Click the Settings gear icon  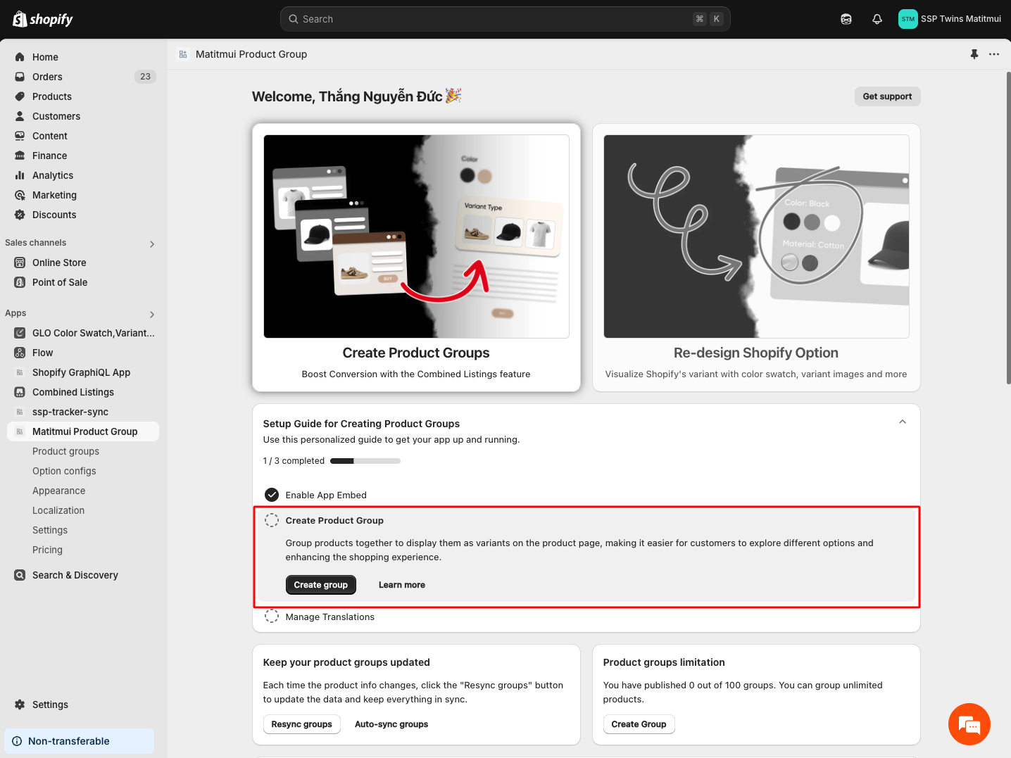(20, 705)
